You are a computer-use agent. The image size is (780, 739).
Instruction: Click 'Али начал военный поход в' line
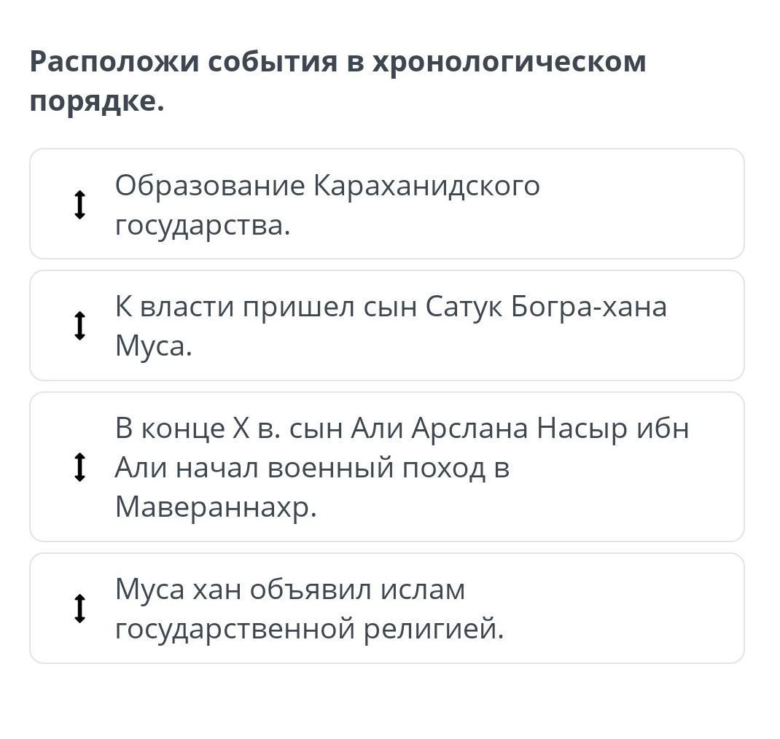312,467
